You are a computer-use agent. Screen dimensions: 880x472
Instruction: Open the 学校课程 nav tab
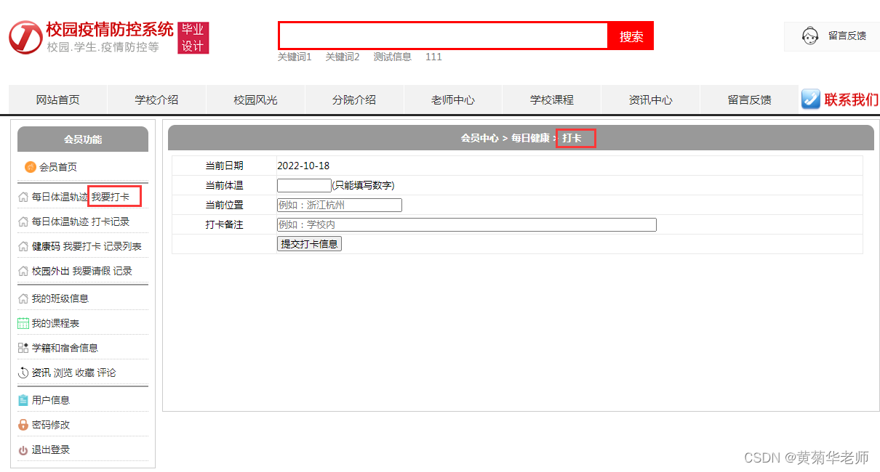coord(552,99)
